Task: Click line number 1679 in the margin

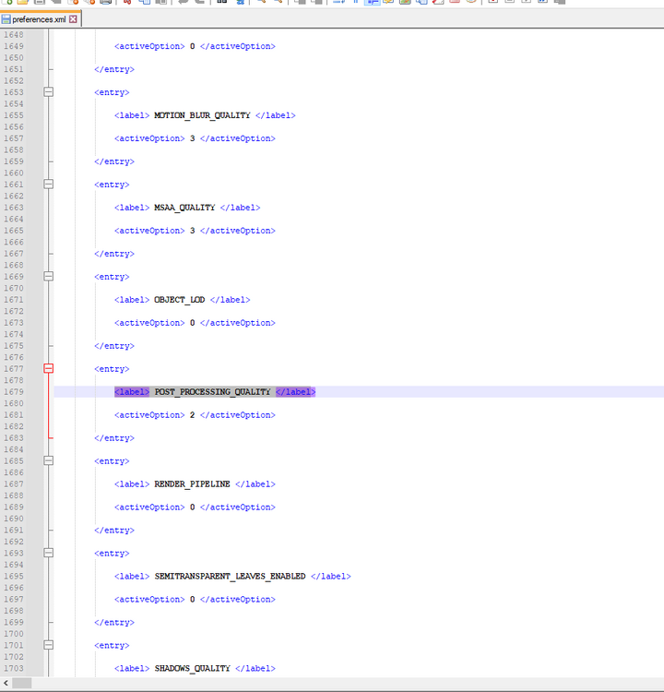Action: (14, 392)
